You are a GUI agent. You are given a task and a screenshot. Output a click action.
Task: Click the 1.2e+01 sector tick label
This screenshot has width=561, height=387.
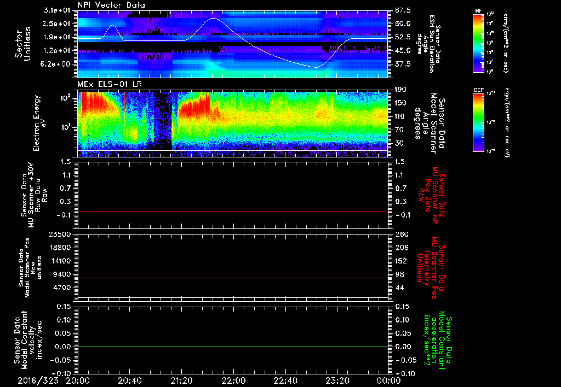click(57, 51)
